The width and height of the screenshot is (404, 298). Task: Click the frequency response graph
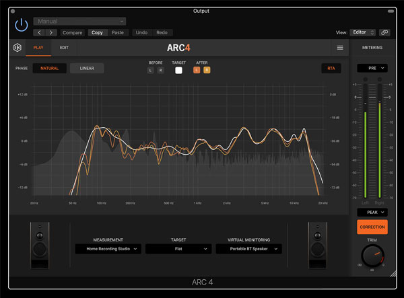point(178,140)
